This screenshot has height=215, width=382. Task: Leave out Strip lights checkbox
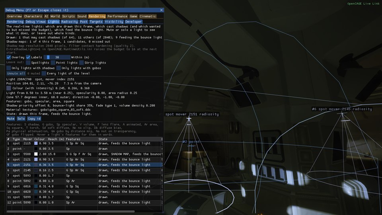point(81,63)
